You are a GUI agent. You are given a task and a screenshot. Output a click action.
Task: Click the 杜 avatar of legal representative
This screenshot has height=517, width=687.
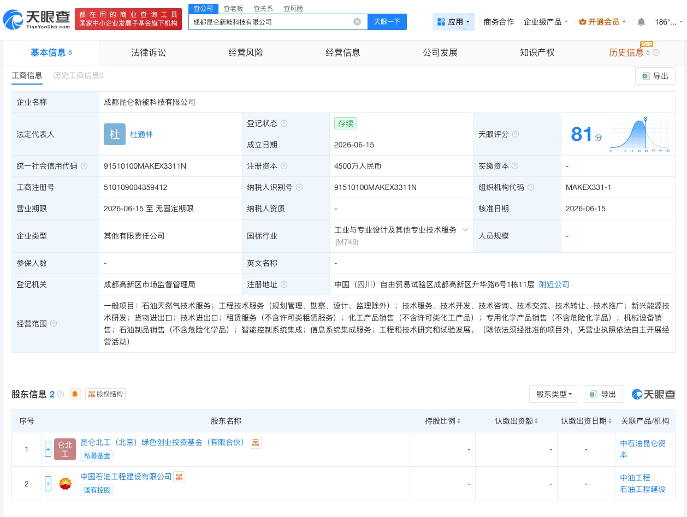click(x=115, y=134)
